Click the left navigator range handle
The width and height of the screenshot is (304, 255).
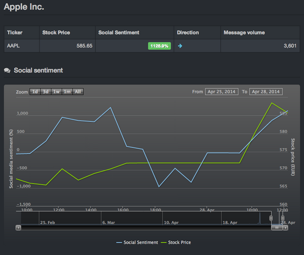point(271,218)
